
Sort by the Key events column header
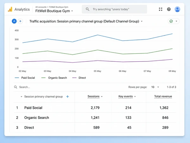pyautogui.click(x=125, y=96)
